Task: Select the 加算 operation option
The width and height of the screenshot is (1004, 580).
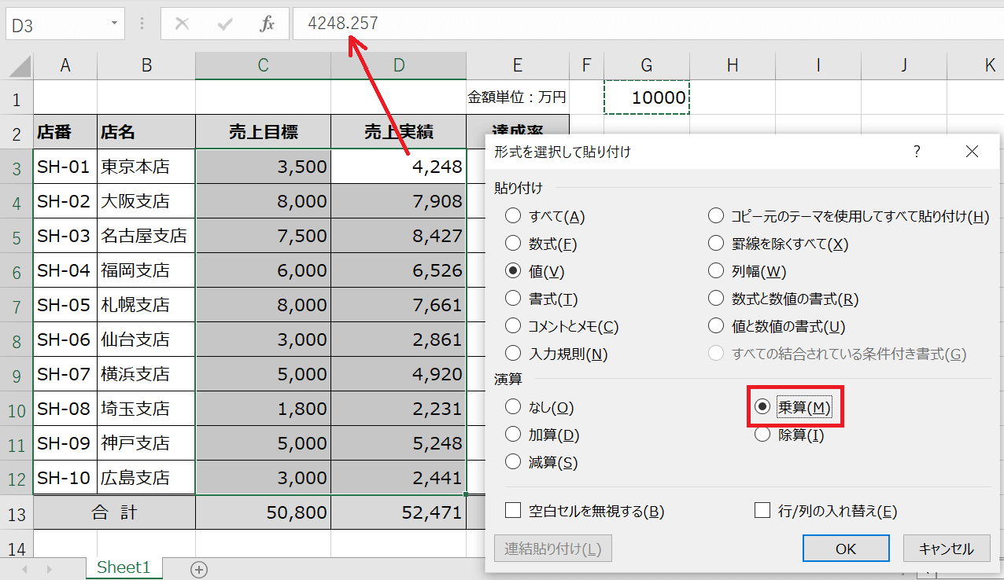Action: [x=514, y=435]
